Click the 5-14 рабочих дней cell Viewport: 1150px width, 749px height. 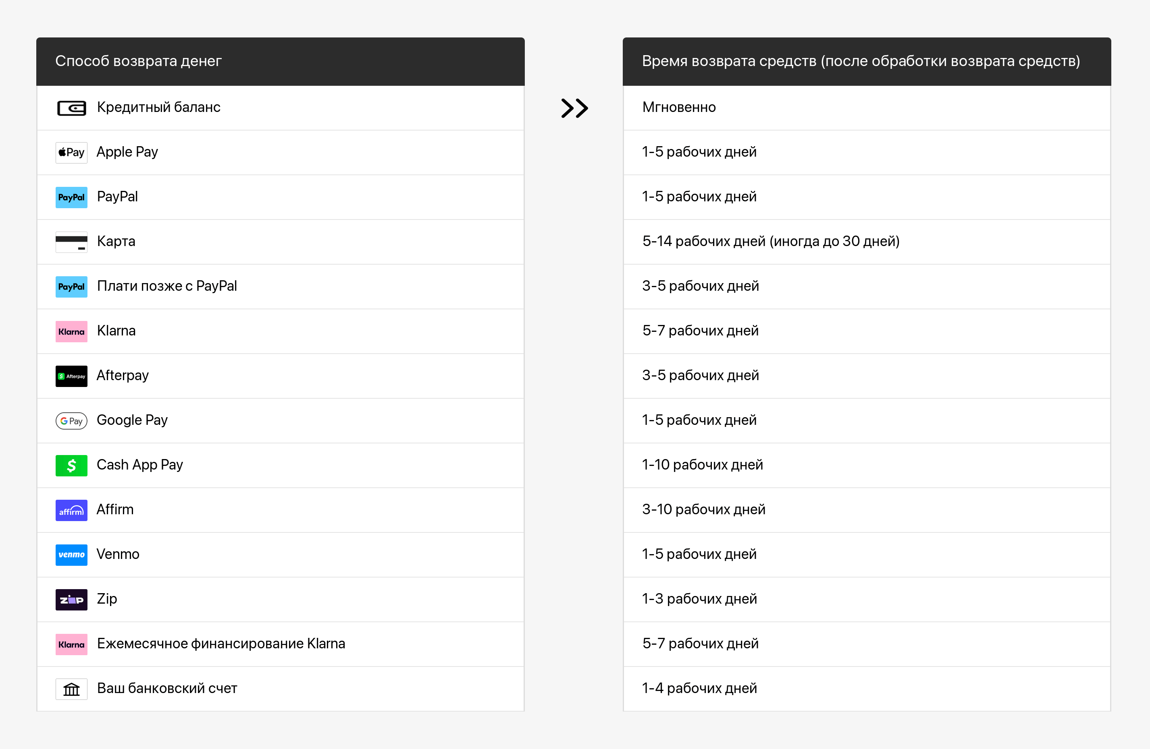(x=770, y=241)
